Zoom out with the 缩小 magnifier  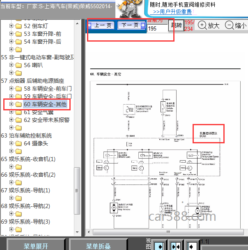(x=236, y=26)
